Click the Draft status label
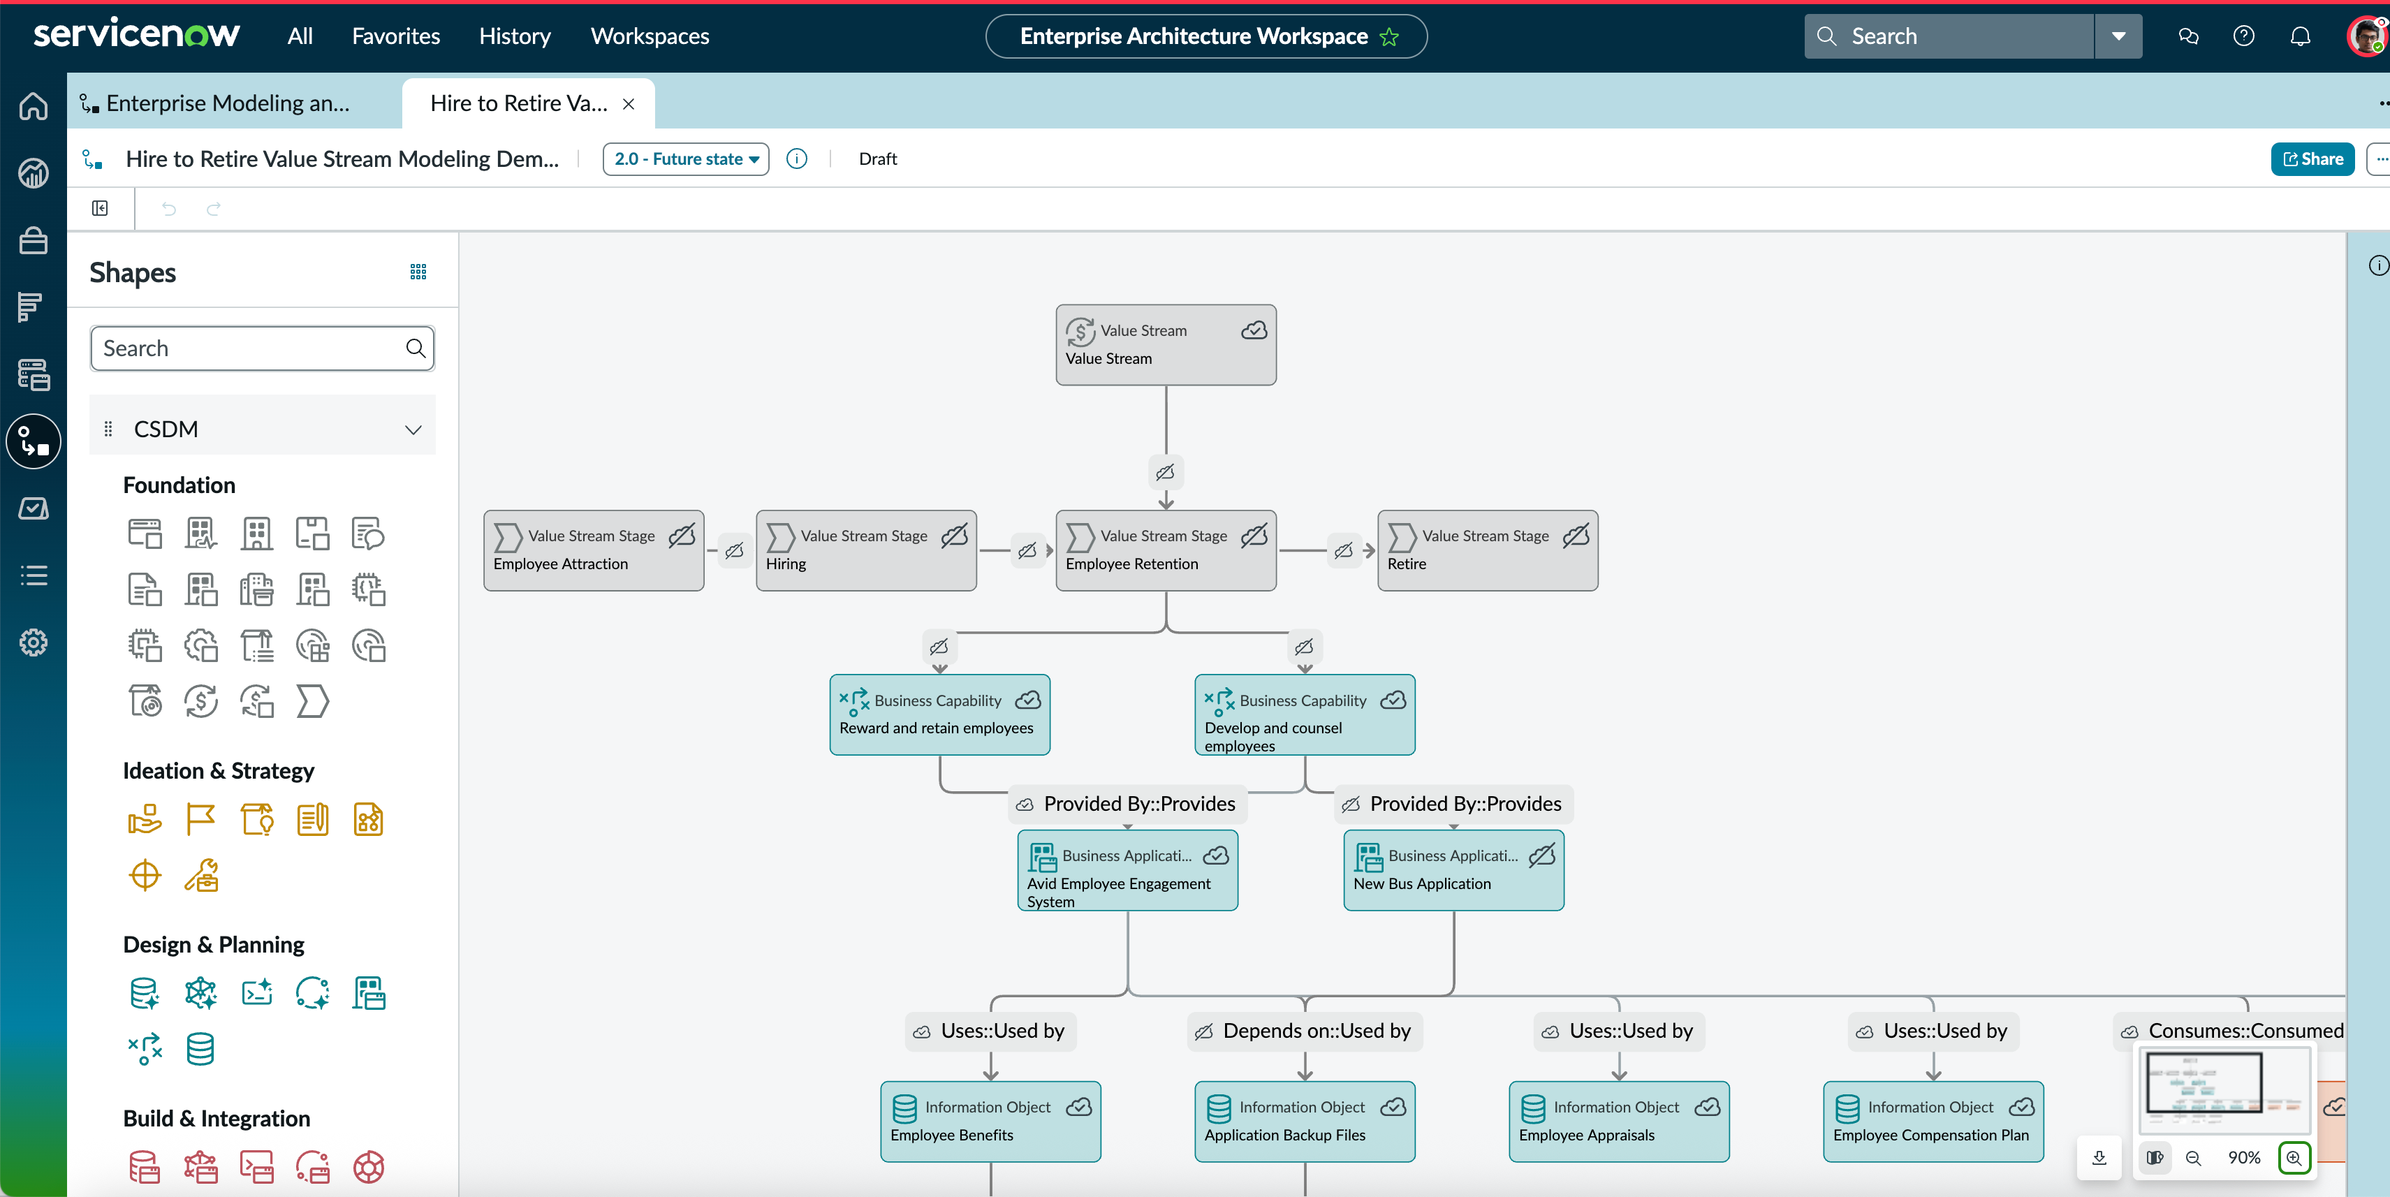 click(x=878, y=159)
